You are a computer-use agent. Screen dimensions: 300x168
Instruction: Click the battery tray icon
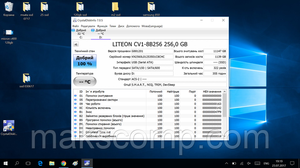pos(234,163)
